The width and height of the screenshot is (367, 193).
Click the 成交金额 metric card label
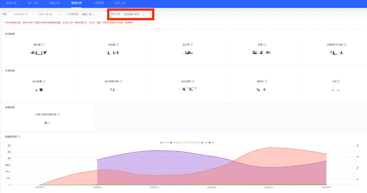(x=186, y=81)
